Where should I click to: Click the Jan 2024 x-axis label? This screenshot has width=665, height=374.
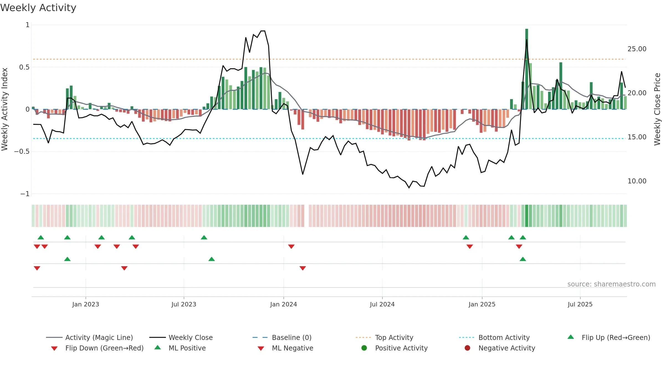(x=283, y=304)
